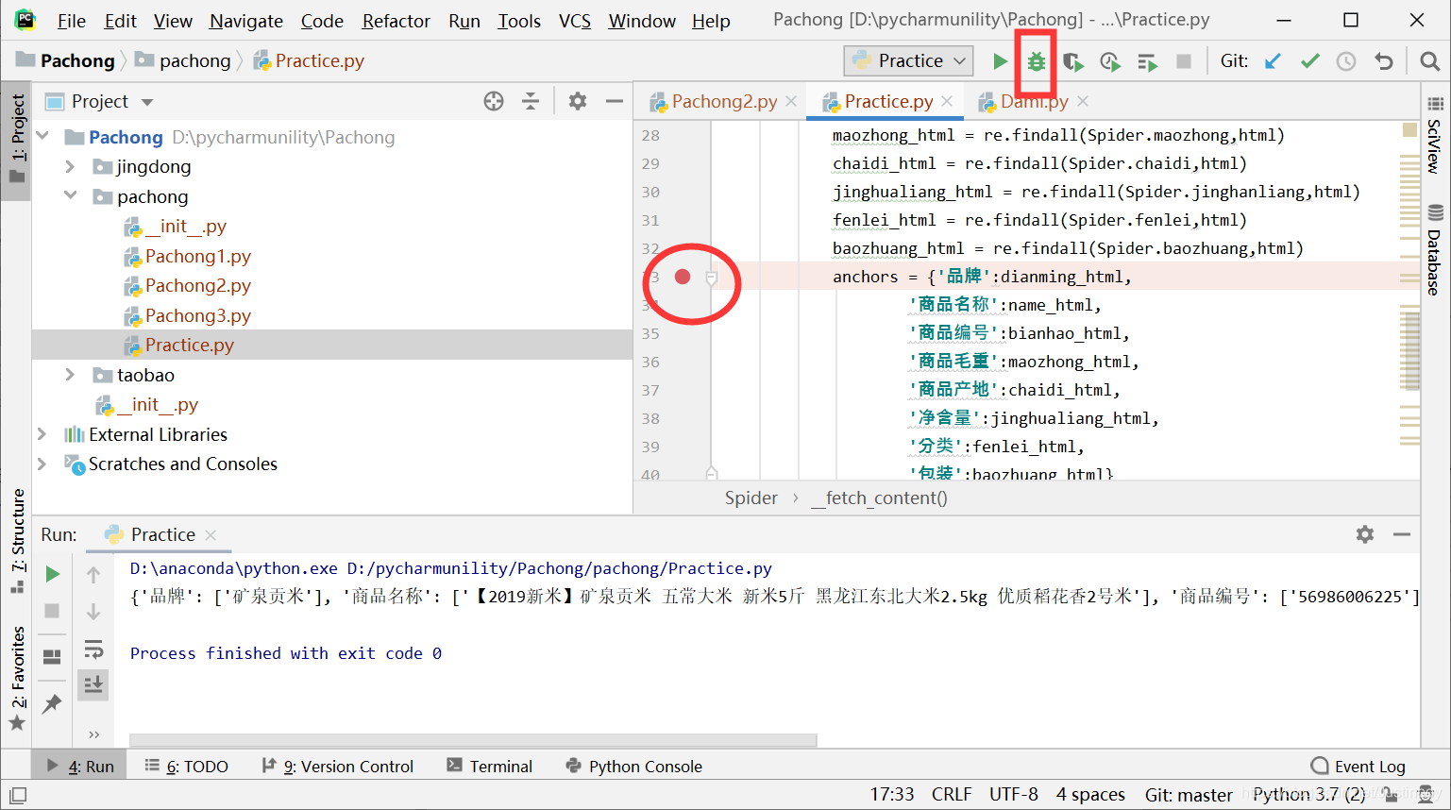1451x810 pixels.
Task: Select Pachong1.py in project tree
Action: (x=197, y=256)
